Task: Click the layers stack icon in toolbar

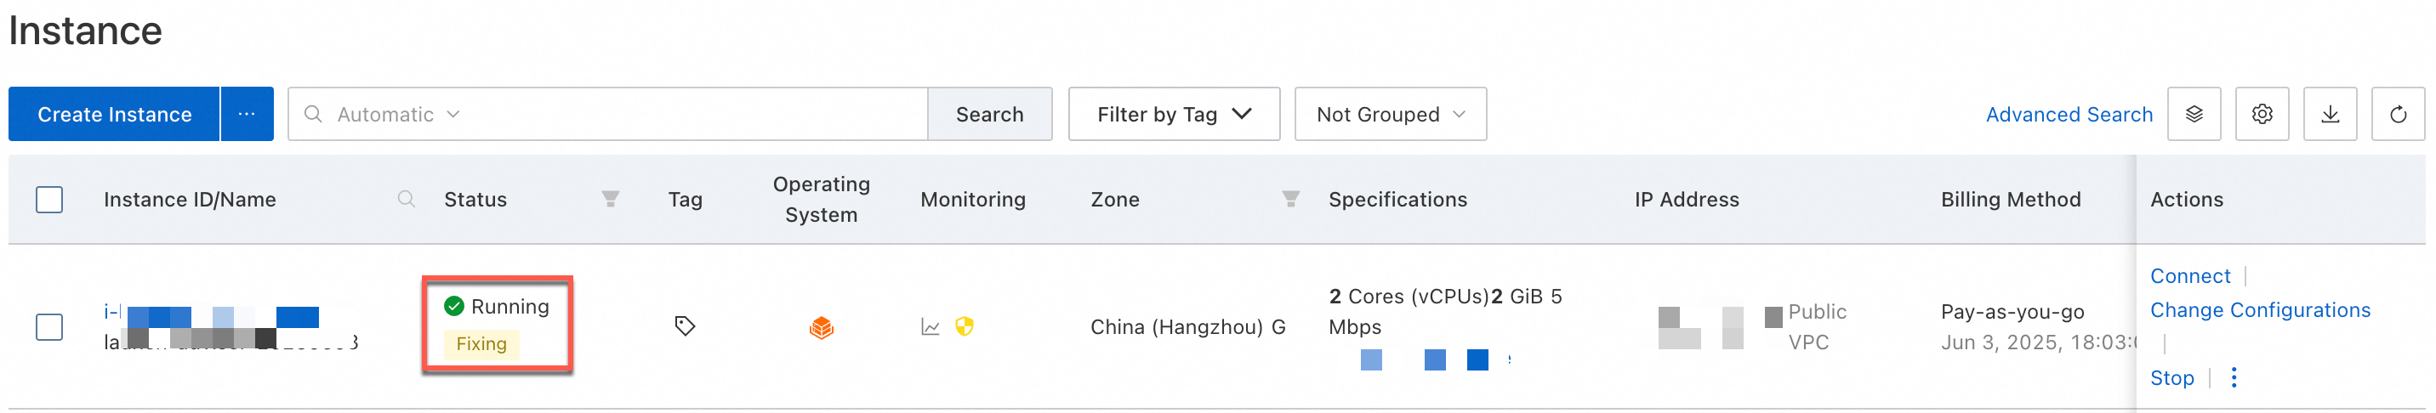Action: tap(2194, 115)
